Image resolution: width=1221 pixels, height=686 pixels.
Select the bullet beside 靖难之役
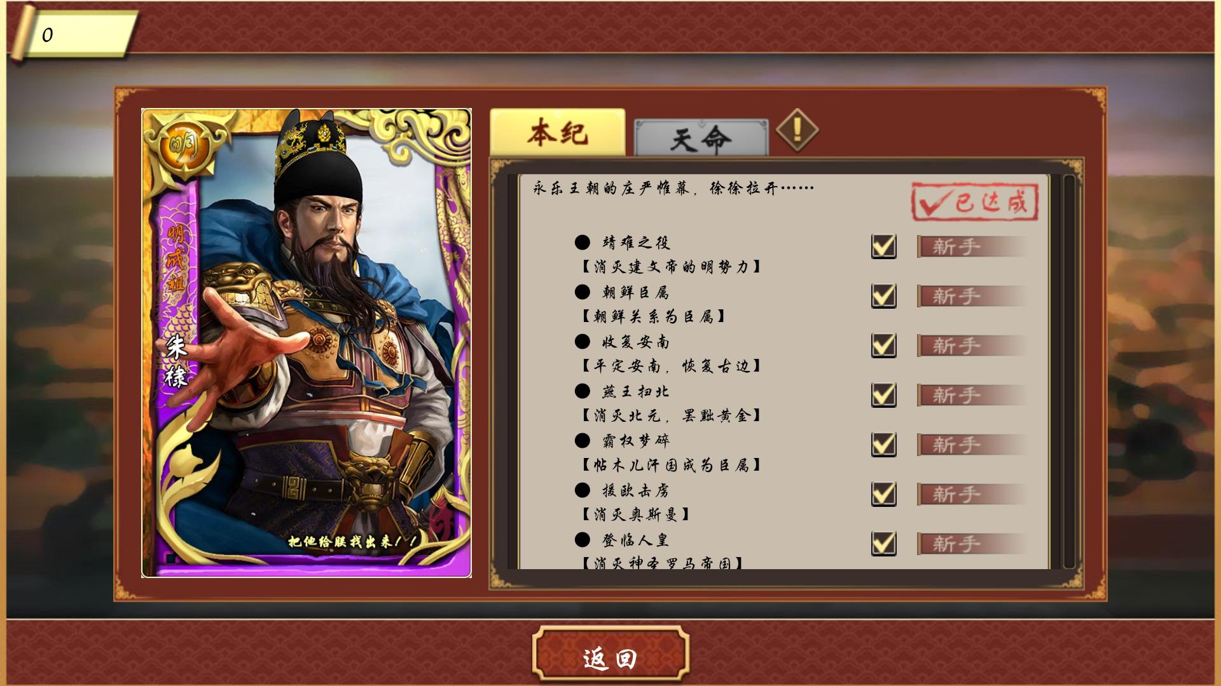pyautogui.click(x=582, y=242)
